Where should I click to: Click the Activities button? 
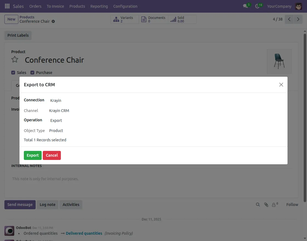[71, 205]
